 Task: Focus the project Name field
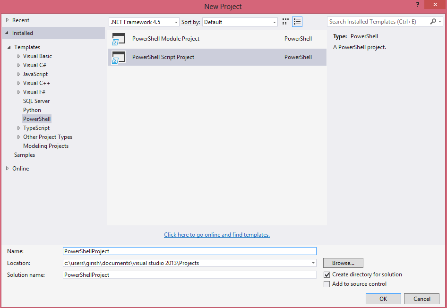pyautogui.click(x=189, y=251)
